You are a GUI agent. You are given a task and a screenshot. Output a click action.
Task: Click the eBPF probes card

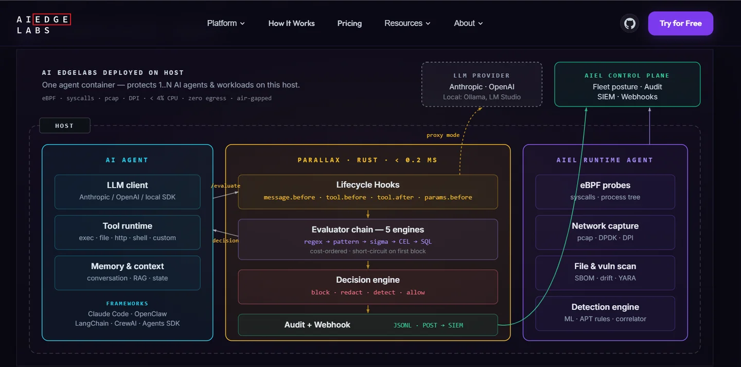[605, 191]
